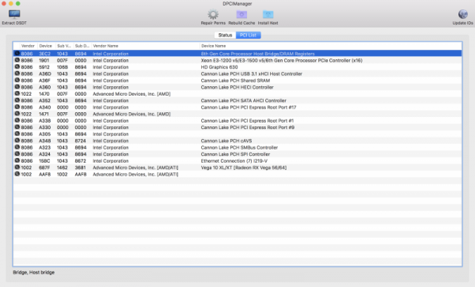Click the icon in the A338 device row
Image resolution: width=475 pixels, height=287 pixels.
click(17, 121)
